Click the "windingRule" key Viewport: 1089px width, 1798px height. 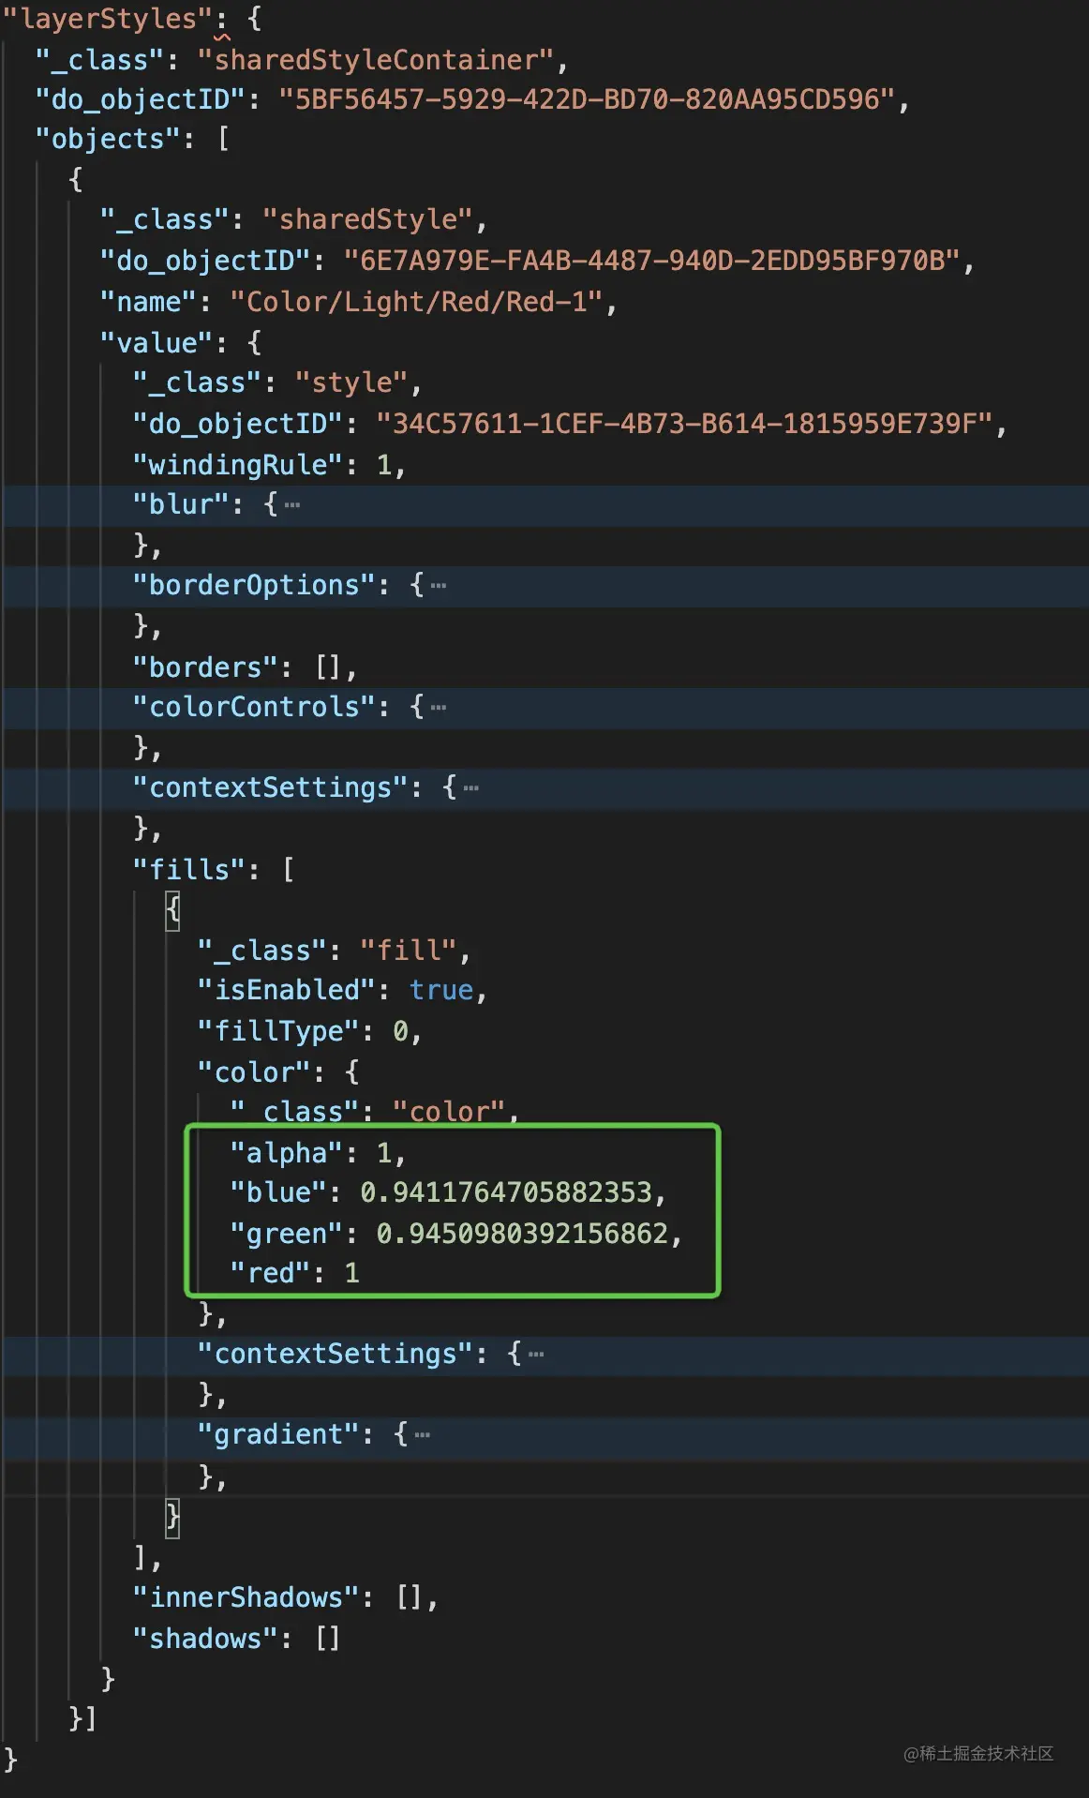click(238, 465)
